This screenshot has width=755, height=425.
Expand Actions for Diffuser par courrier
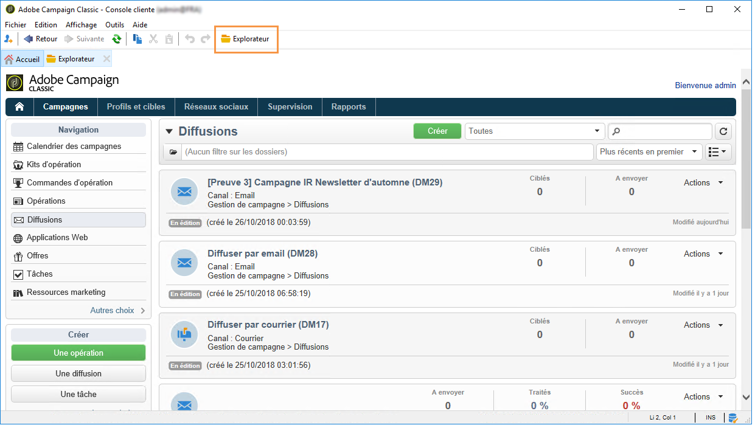tap(703, 325)
